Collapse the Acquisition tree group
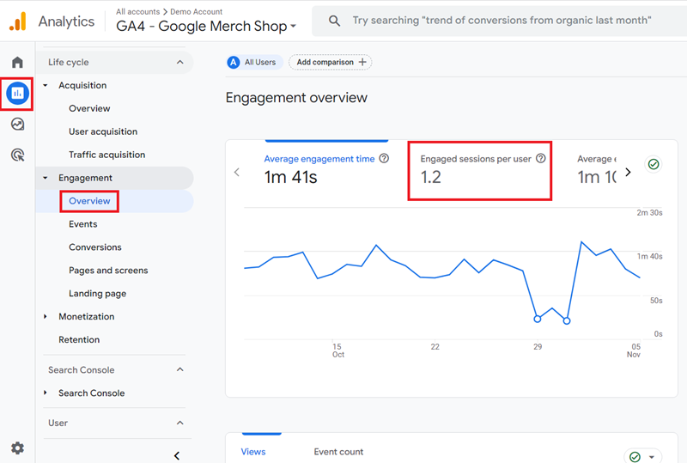687x463 pixels. pos(46,86)
